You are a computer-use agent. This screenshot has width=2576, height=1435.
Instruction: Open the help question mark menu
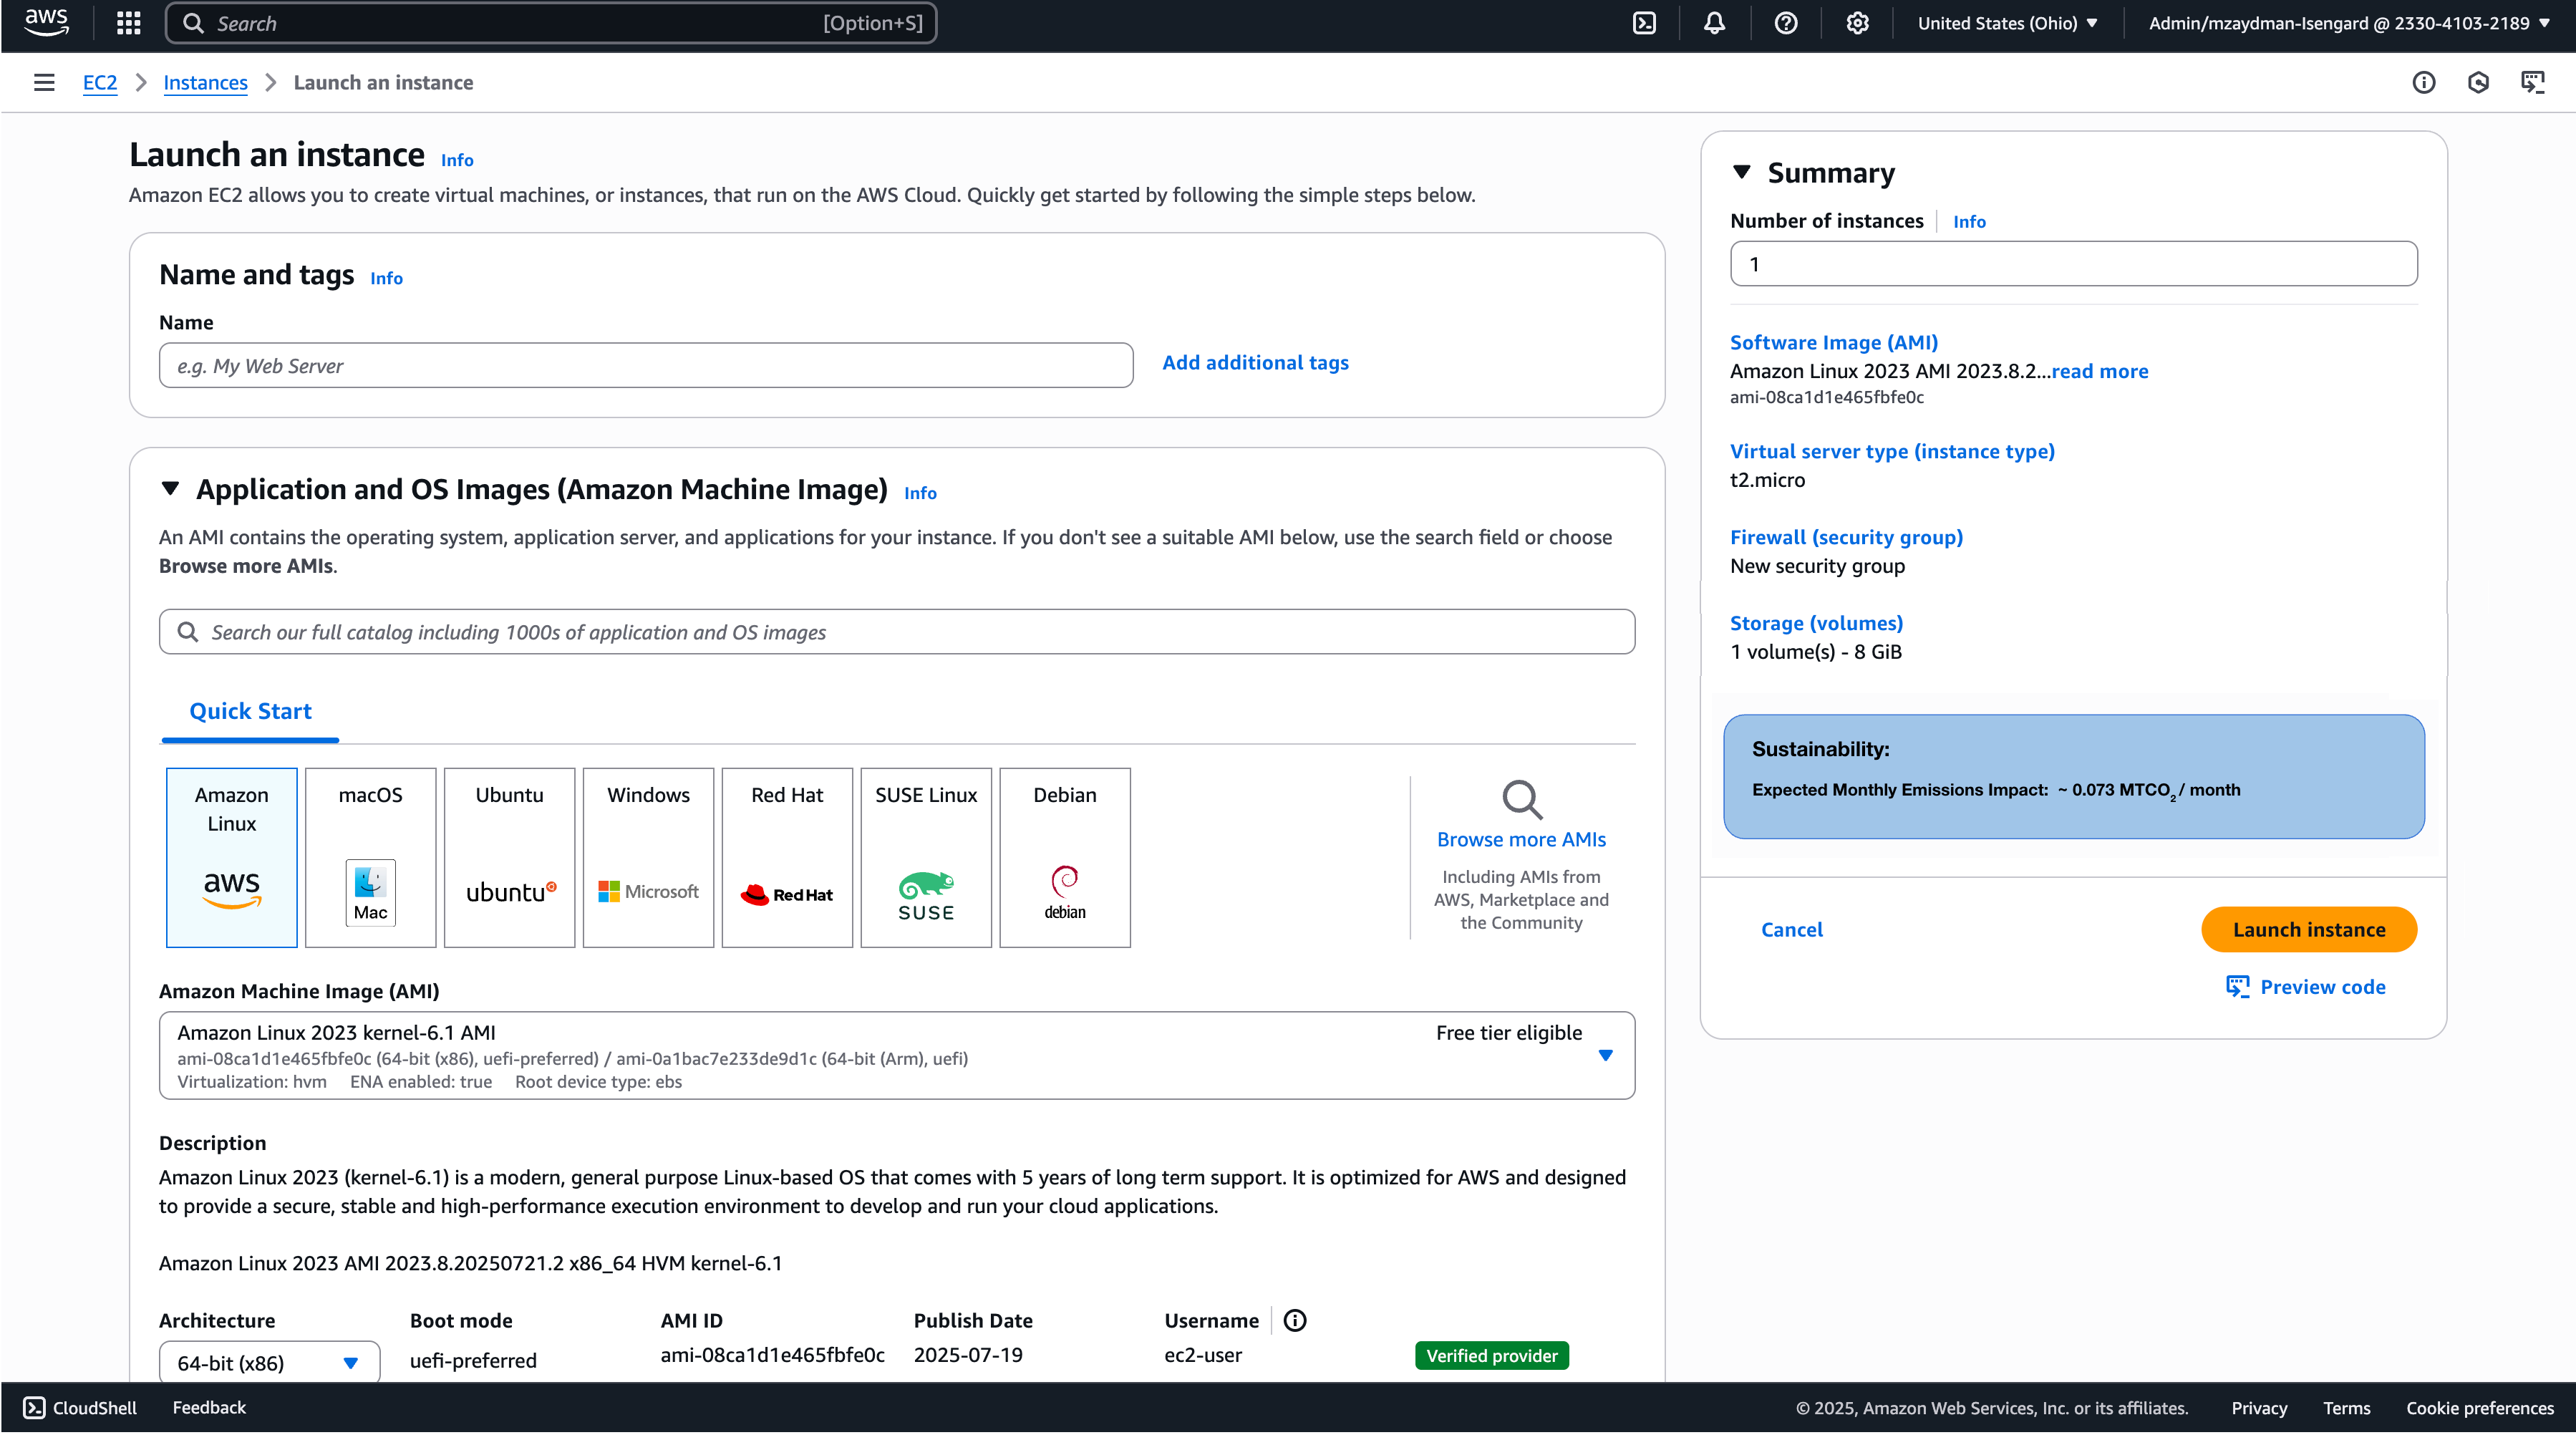[1785, 23]
